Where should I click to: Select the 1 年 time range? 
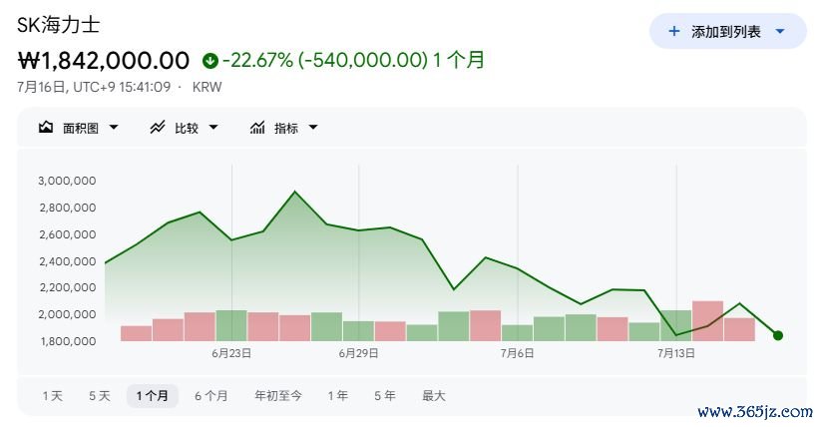[338, 396]
